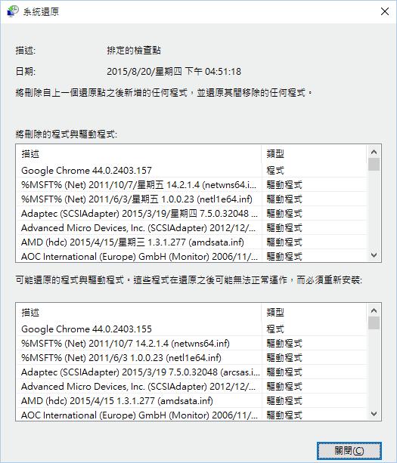The width and height of the screenshot is (397, 463).
Task: Close the 系統還原 dialog with X
Action: point(385,11)
